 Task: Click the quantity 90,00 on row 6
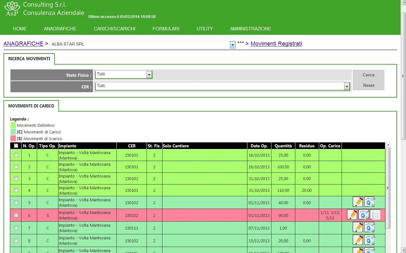[283, 215]
